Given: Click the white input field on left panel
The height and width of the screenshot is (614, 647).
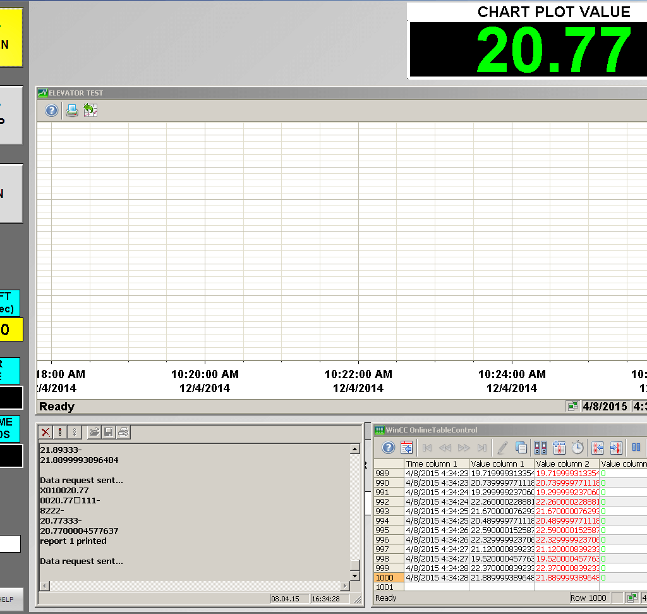Looking at the screenshot, I should [10, 544].
